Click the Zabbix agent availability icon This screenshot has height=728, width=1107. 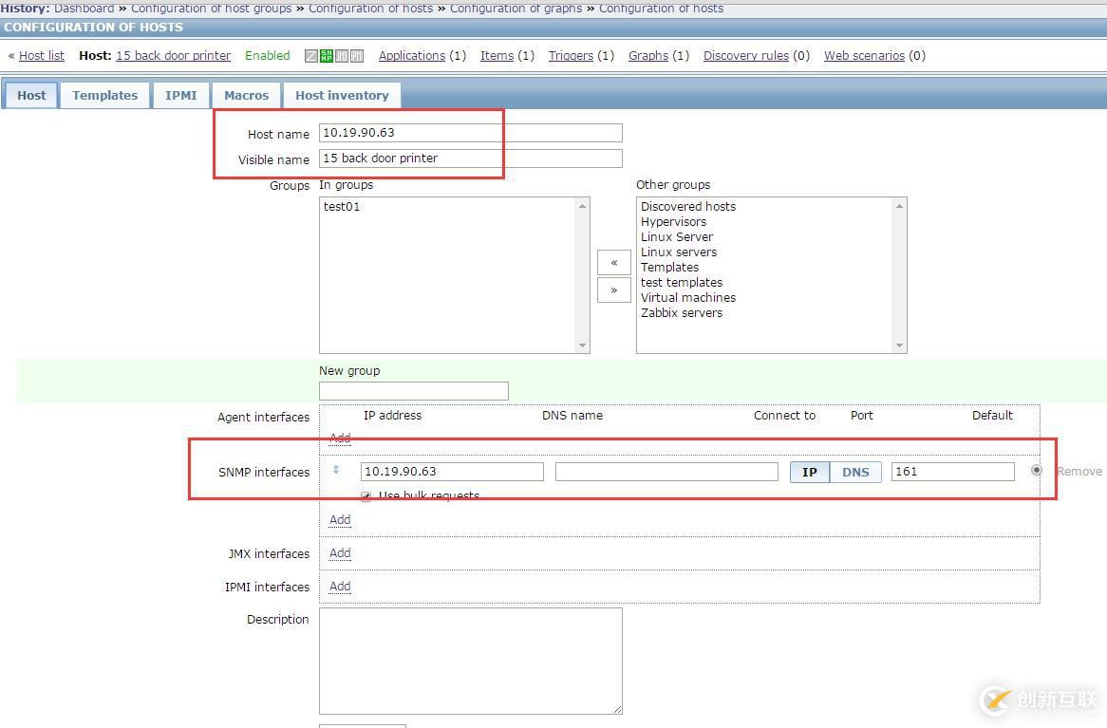click(x=311, y=56)
